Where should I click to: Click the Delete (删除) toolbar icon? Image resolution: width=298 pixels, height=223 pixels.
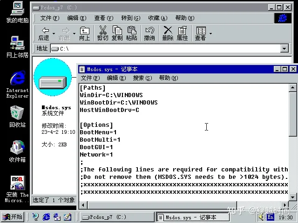(168, 33)
